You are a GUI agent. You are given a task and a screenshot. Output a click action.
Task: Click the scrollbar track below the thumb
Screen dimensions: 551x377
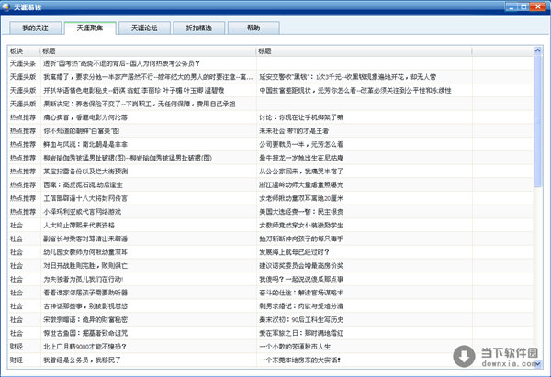tap(537, 273)
